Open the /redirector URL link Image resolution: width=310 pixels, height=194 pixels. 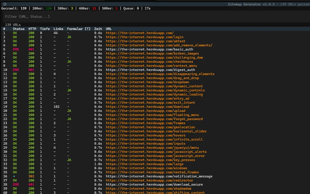(149, 180)
